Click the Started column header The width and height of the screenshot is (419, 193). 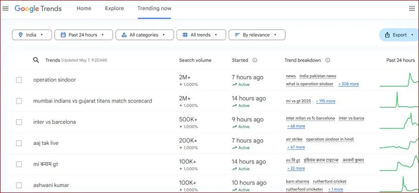pyautogui.click(x=240, y=60)
